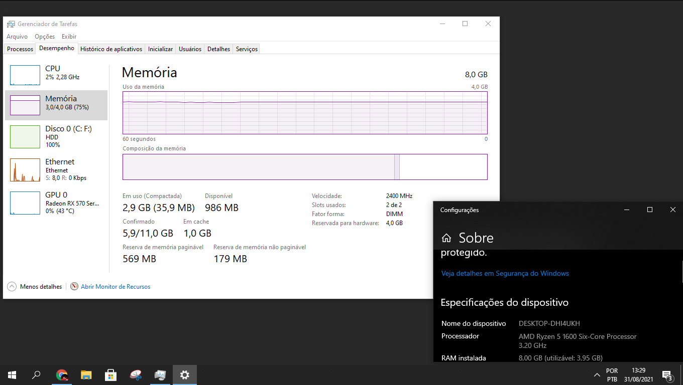
Task: Switch to Histórico de aplicativos tab
Action: click(111, 49)
